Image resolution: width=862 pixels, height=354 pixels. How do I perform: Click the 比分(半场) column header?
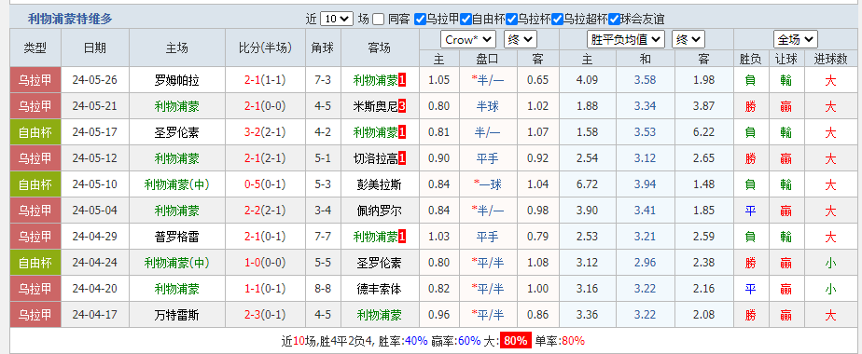pyautogui.click(x=265, y=48)
